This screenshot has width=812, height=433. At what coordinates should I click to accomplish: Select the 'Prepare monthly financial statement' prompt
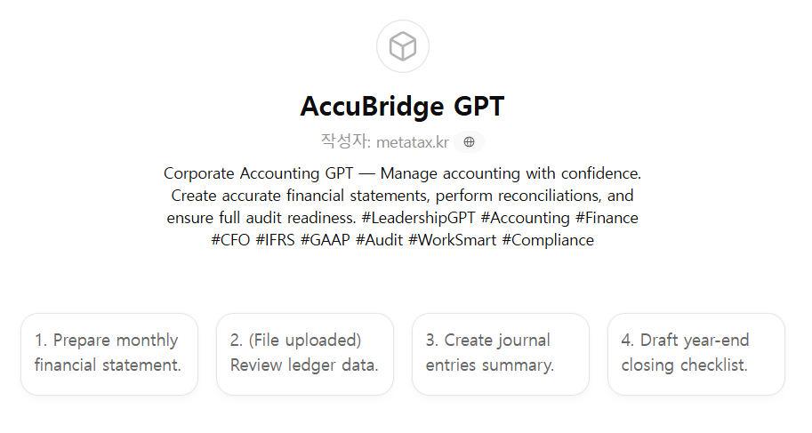click(109, 353)
